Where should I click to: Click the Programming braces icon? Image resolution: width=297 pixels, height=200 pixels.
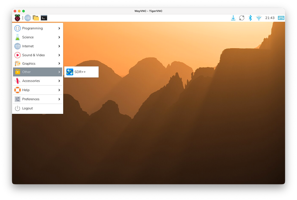[18, 28]
